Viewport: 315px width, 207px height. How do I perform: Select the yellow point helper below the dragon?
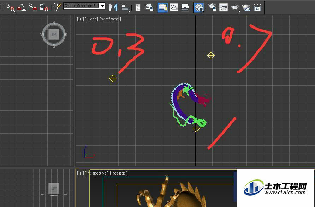click(196, 129)
